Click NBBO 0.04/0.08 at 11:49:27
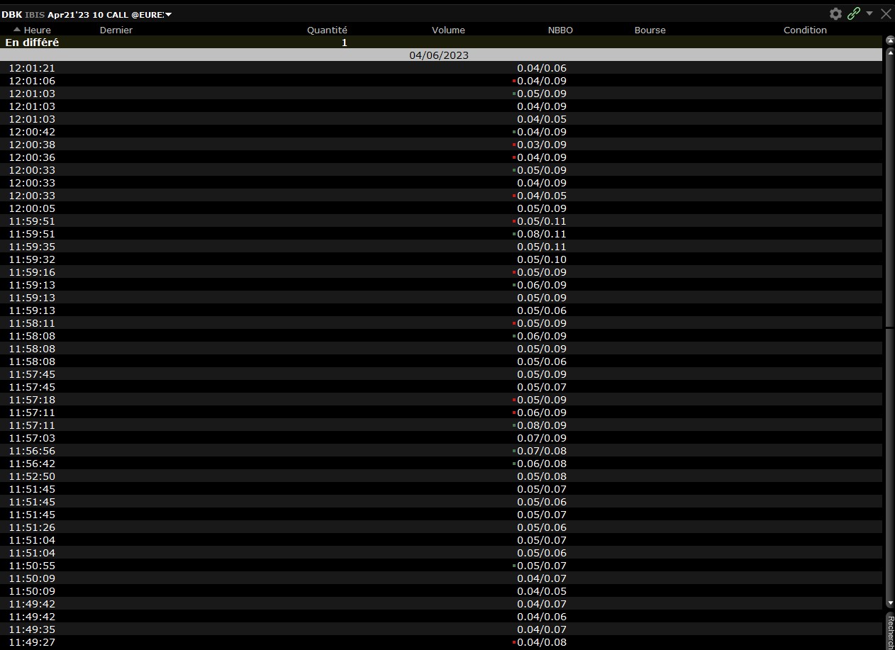The height and width of the screenshot is (650, 895). 542,642
